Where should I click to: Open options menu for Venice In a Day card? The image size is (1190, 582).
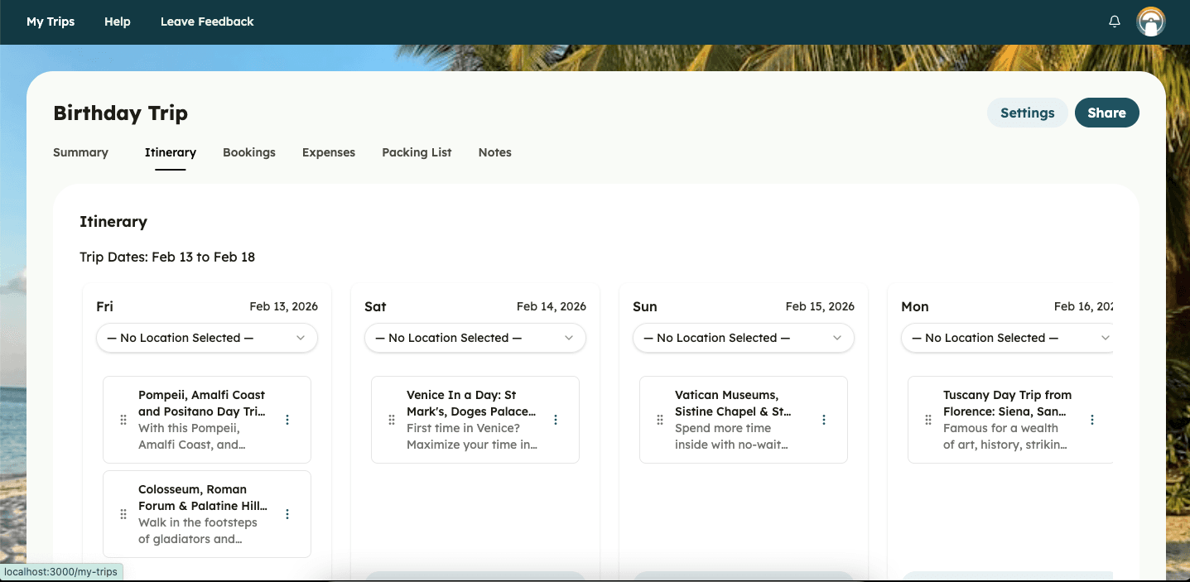click(556, 420)
